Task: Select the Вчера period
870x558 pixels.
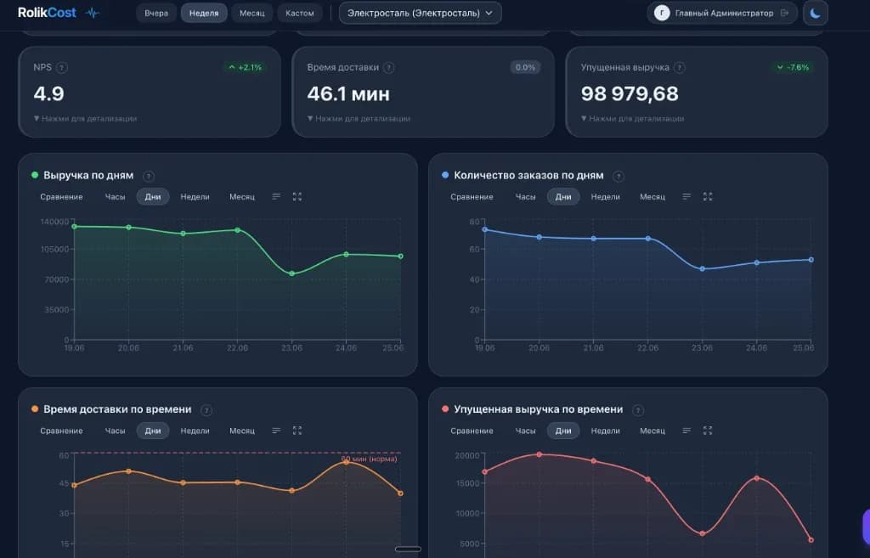Action: click(156, 13)
